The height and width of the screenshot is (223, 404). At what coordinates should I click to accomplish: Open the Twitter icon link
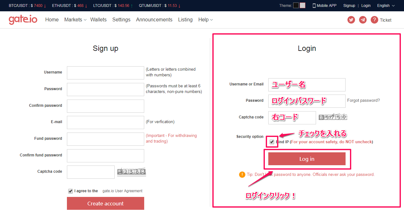pos(351,20)
